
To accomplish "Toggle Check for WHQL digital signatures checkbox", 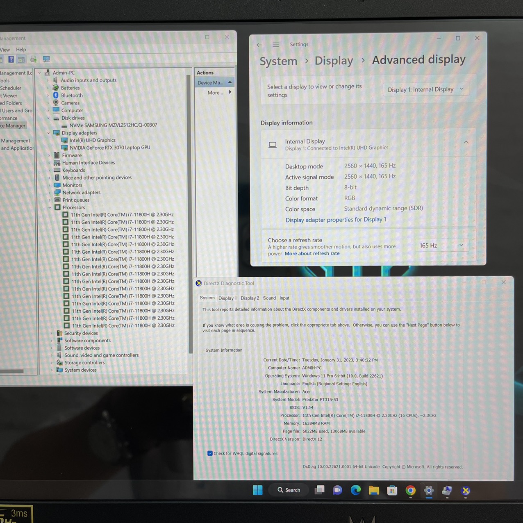I will 210,453.
